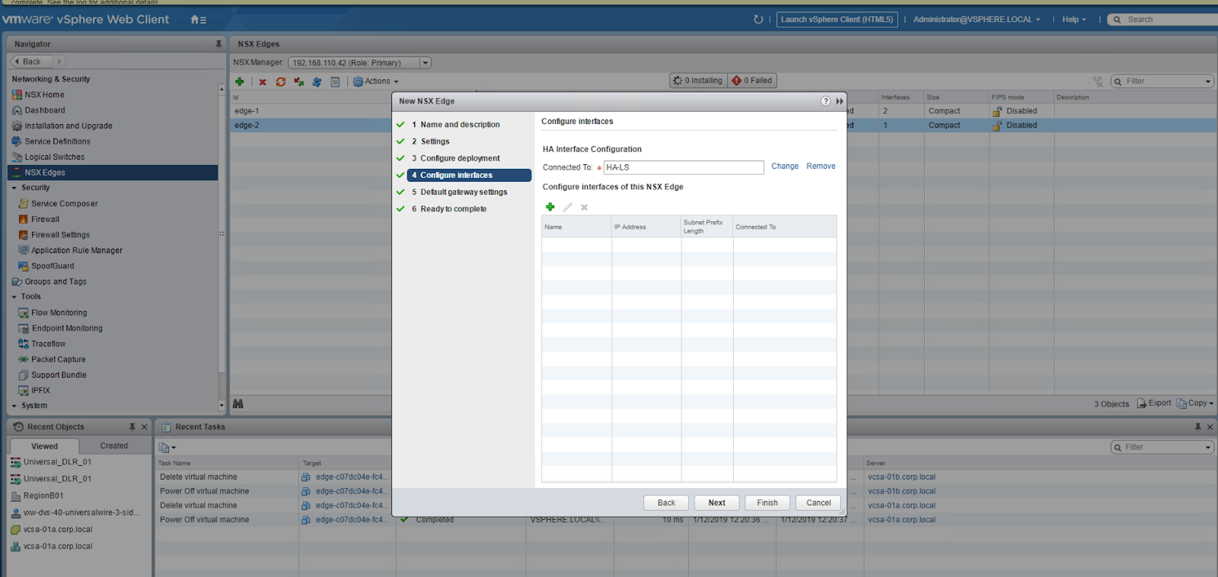
Task: Click the Navigator scrollbar down arrow
Action: (x=222, y=406)
